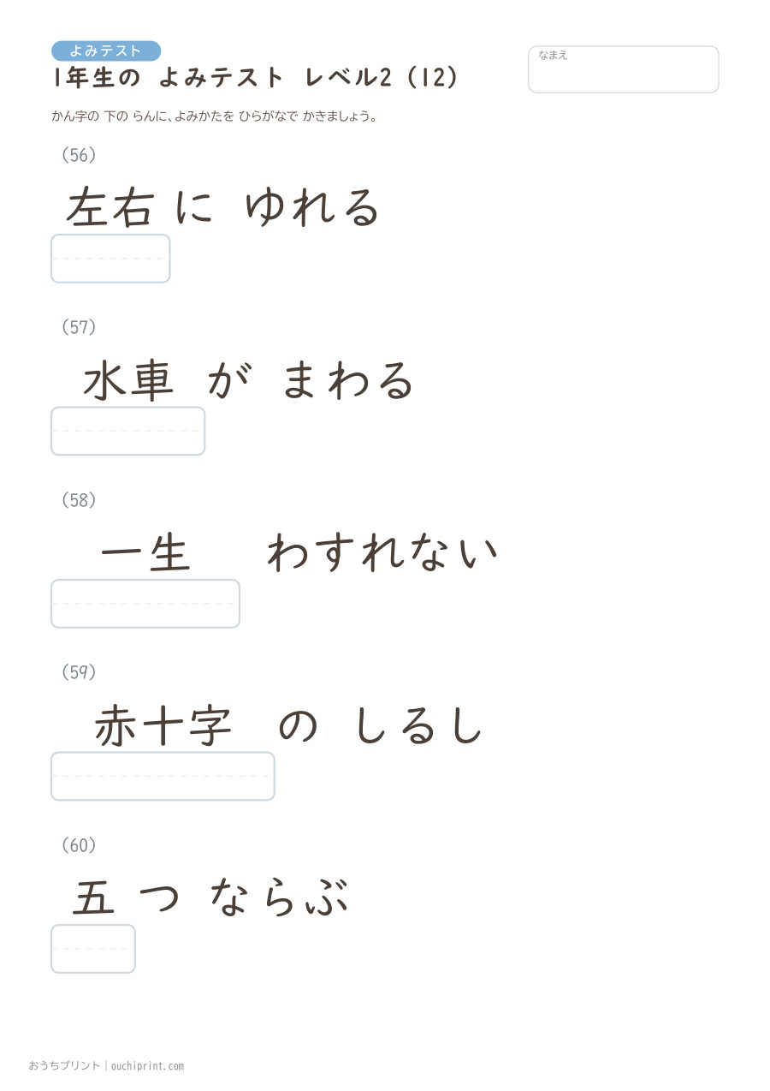Click the question number (60)
Screen dimensions: 770x1091
pyautogui.click(x=79, y=845)
